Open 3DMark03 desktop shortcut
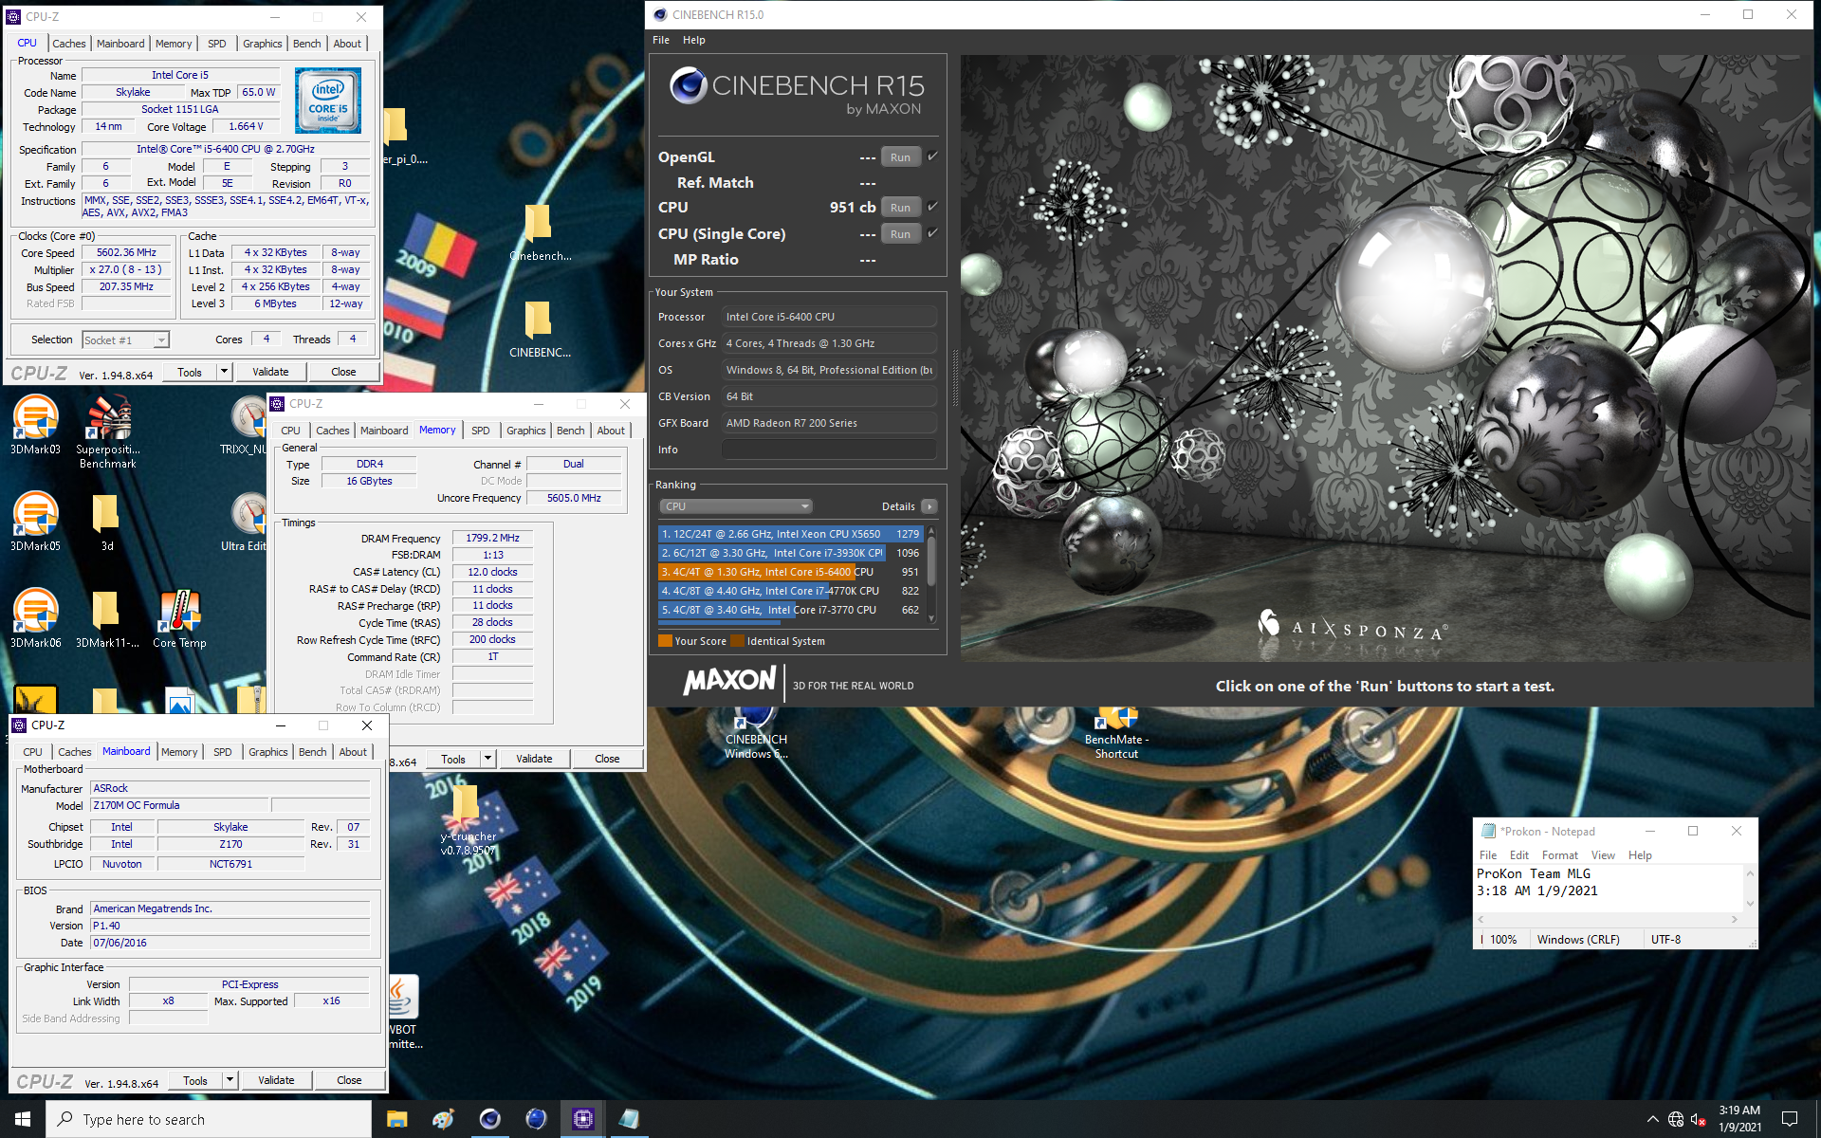Viewport: 1821px width, 1138px height. click(36, 425)
